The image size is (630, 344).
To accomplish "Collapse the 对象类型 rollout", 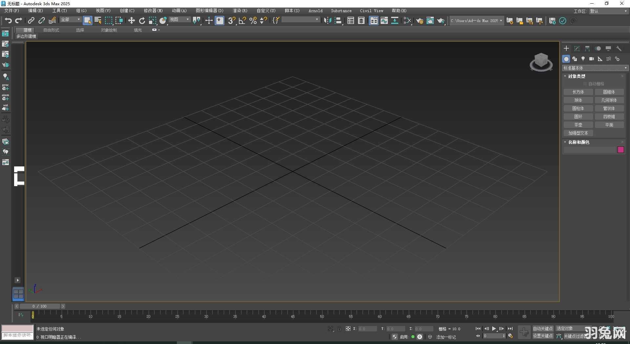I will pyautogui.click(x=565, y=76).
